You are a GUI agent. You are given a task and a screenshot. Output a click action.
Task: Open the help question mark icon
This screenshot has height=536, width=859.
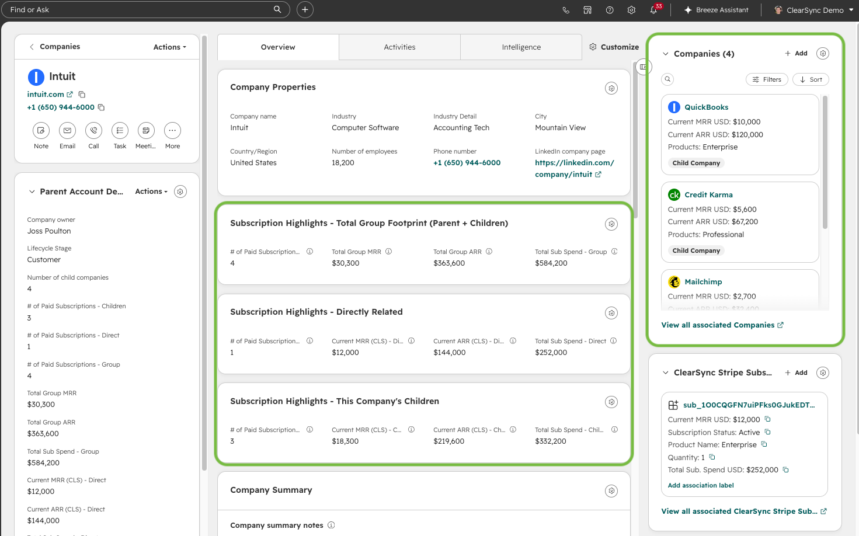tap(610, 10)
